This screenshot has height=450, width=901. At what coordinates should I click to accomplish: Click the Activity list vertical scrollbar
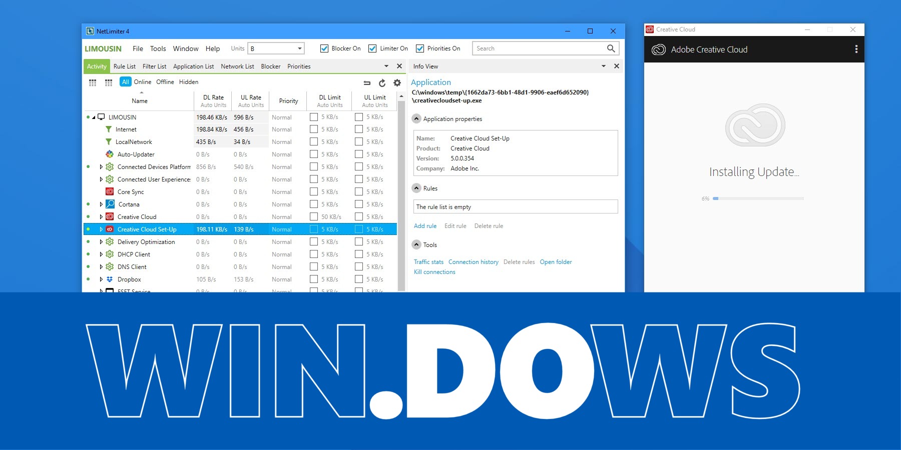coord(401,195)
